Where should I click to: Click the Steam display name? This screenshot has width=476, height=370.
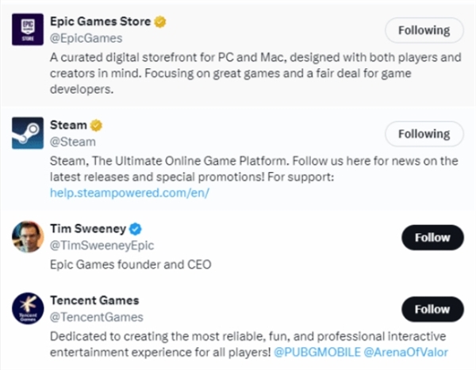coord(68,126)
